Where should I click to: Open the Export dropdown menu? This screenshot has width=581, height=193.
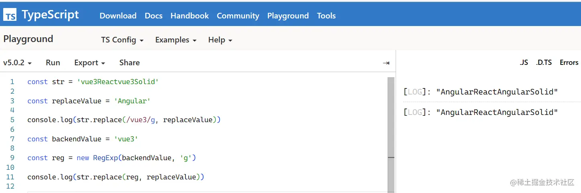click(89, 63)
